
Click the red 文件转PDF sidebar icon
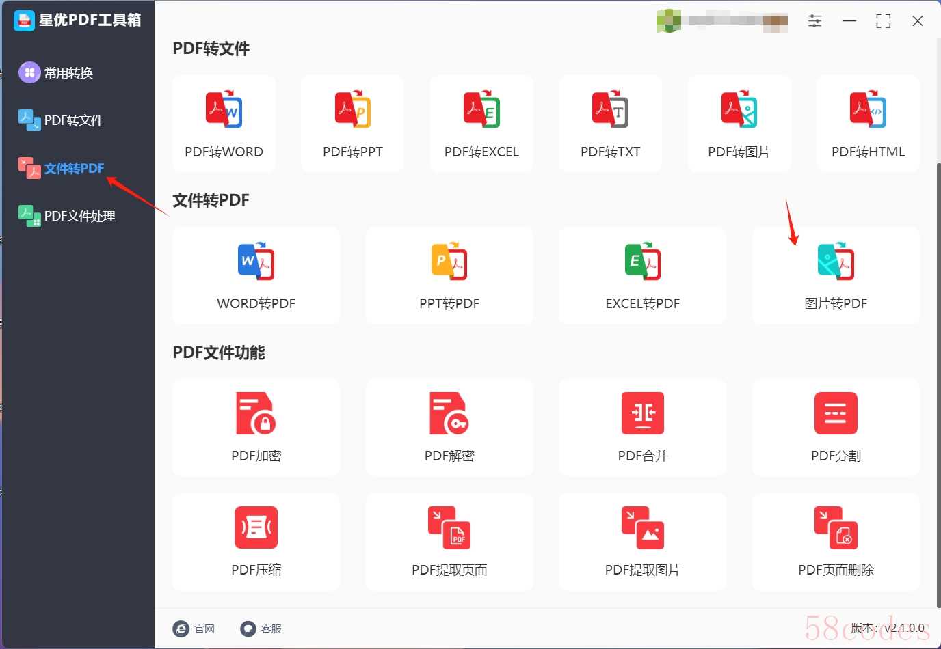click(x=29, y=168)
